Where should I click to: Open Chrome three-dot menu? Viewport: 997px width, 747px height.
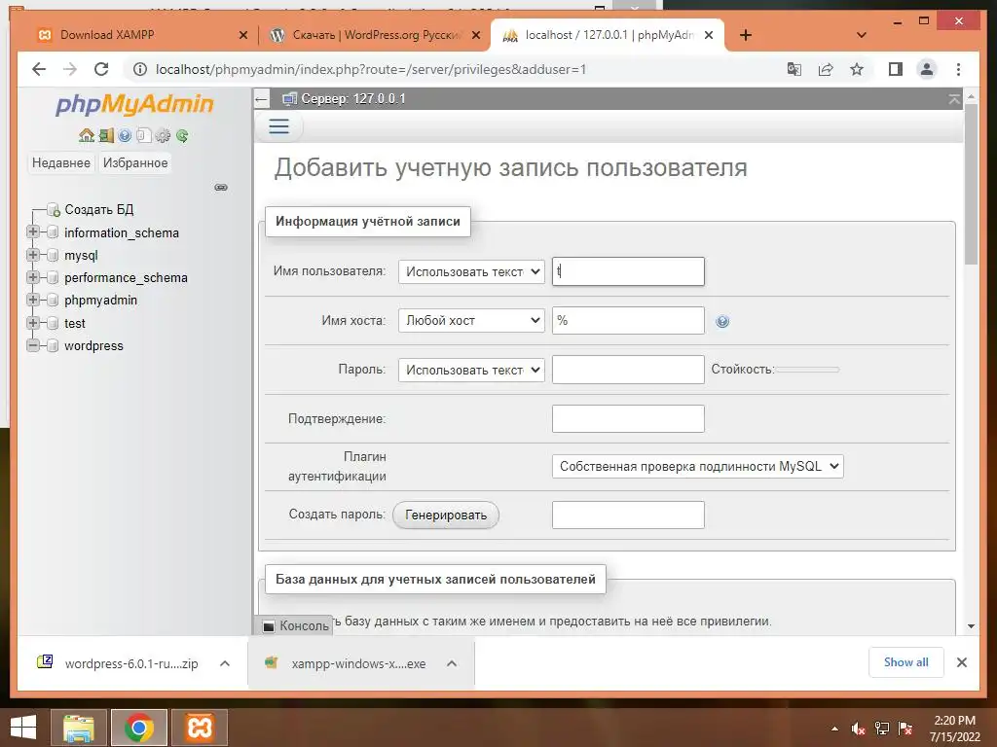coord(958,69)
